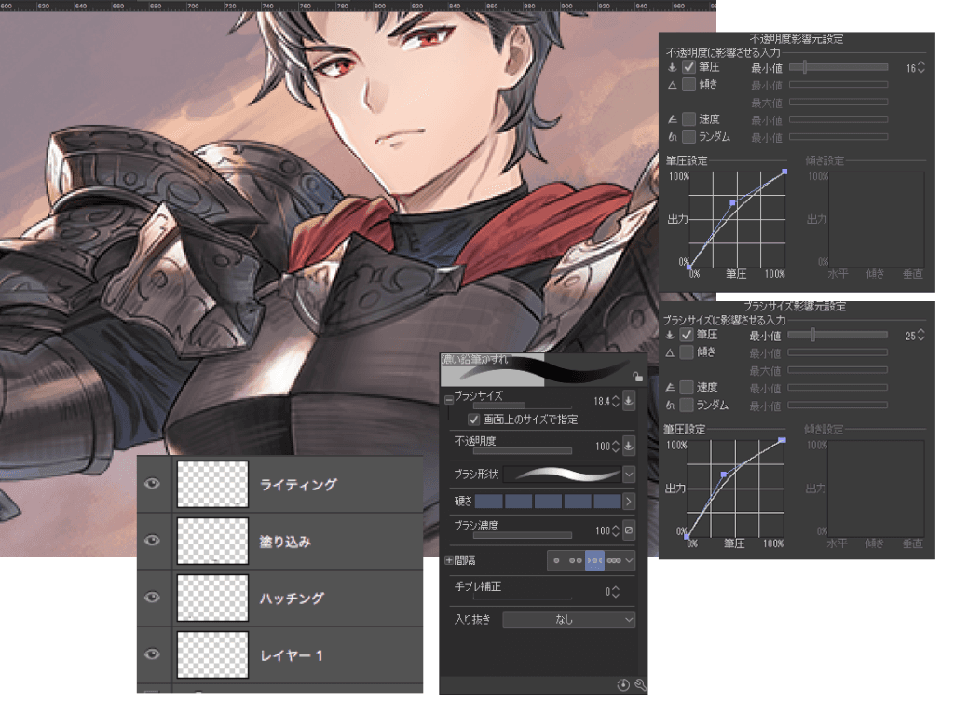The height and width of the screenshot is (716, 954).
Task: Click the stepper beside 不透明度 value 100
Action: (616, 447)
